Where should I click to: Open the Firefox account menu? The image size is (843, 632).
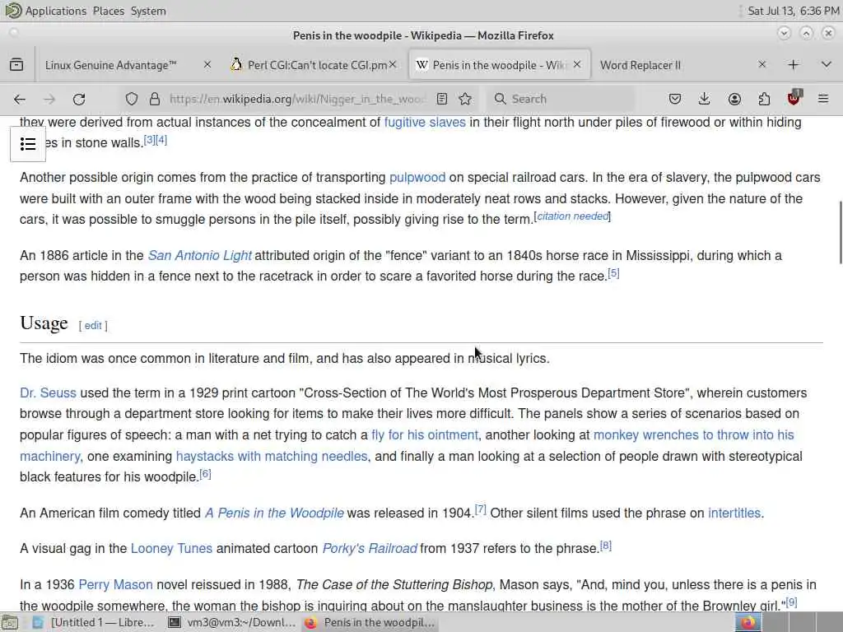click(734, 99)
